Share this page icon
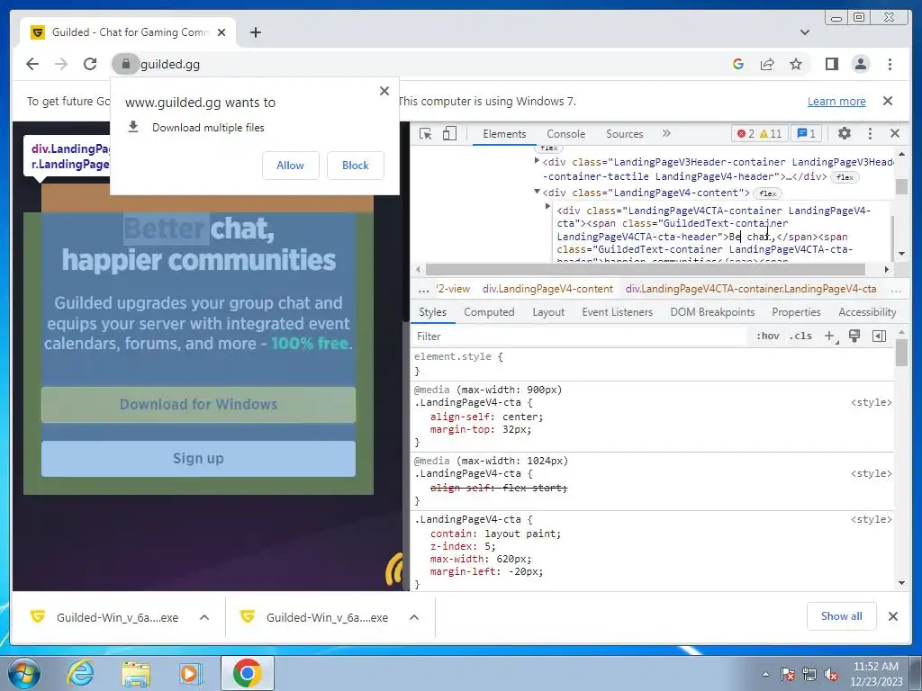922x691 pixels. click(x=767, y=64)
